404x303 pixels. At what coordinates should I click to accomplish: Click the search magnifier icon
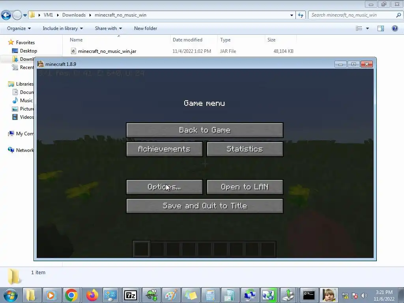pyautogui.click(x=398, y=15)
